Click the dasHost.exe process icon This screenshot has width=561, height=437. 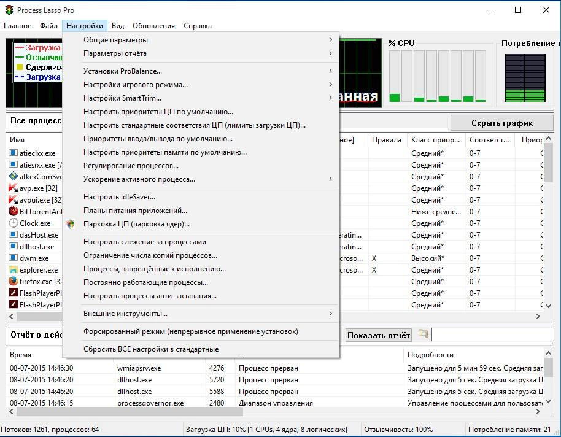point(14,235)
